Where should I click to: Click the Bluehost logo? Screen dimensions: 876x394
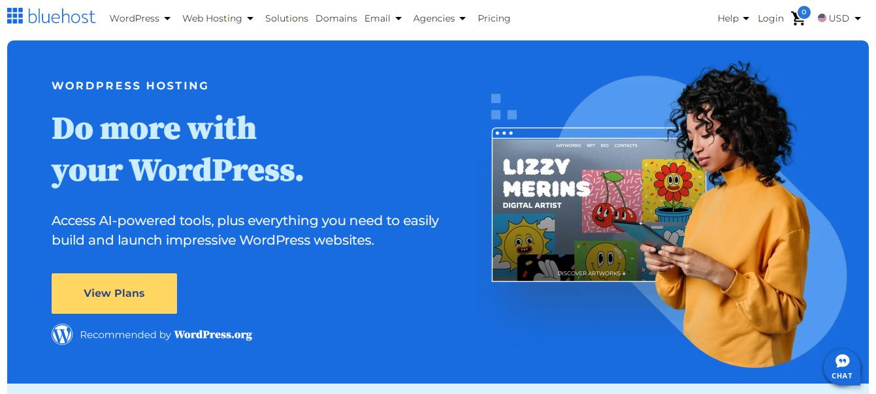click(51, 16)
